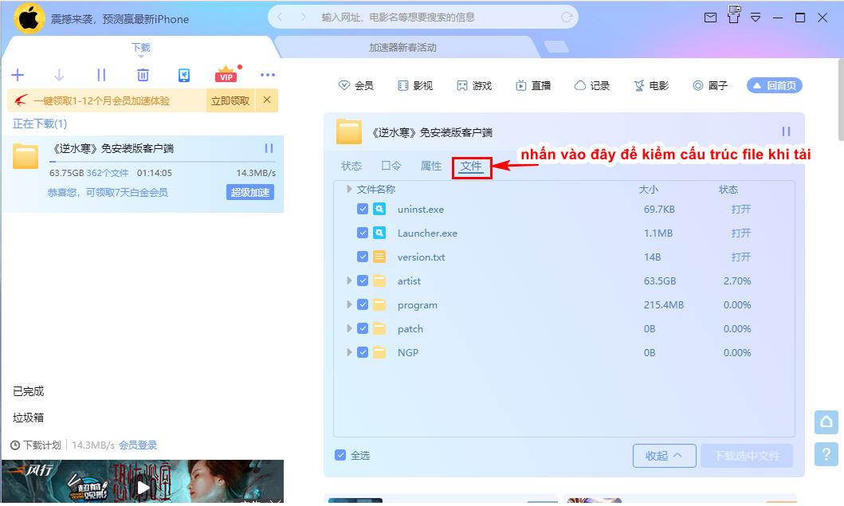Open the red VIP crown icon
This screenshot has height=506, width=844.
pyautogui.click(x=226, y=74)
